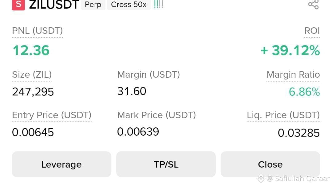Tap the Perp contract tag
Screen dimensions: 332x186
pyautogui.click(x=93, y=4)
